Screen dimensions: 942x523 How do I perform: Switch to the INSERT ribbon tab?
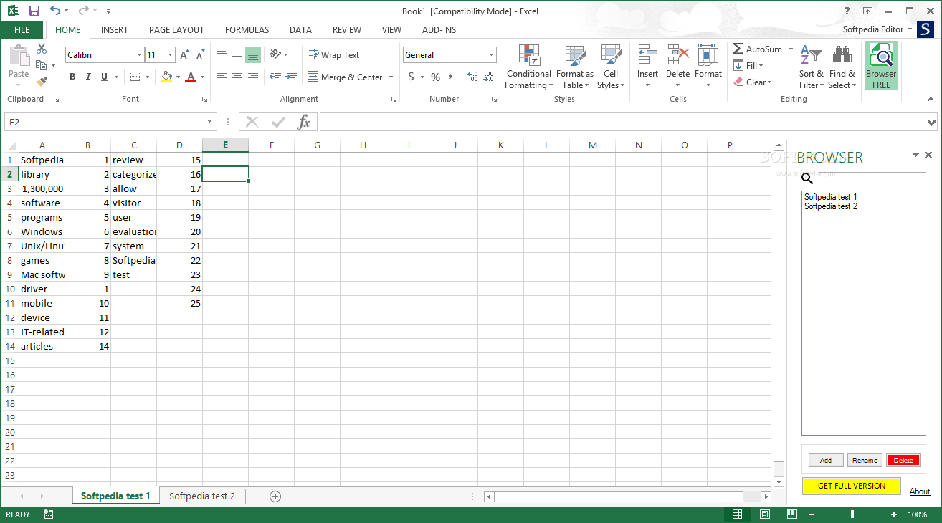[115, 30]
